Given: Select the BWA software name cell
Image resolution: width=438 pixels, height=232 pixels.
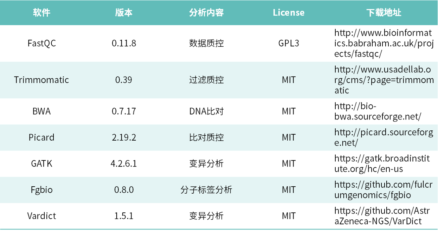Looking at the screenshot, I should coord(41,111).
